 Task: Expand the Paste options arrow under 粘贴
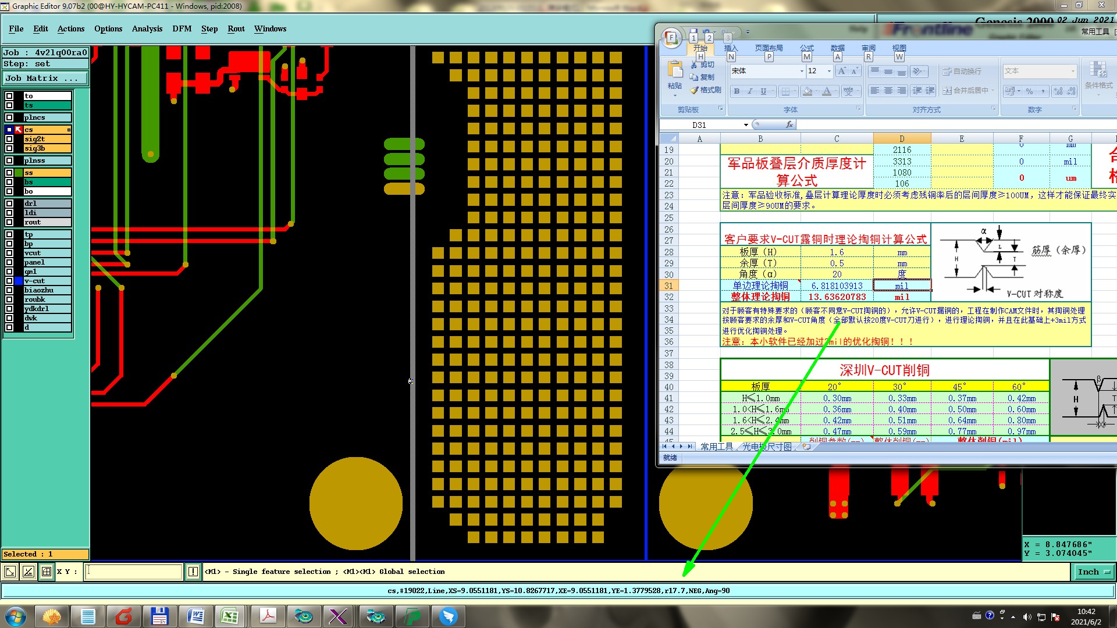click(x=675, y=95)
